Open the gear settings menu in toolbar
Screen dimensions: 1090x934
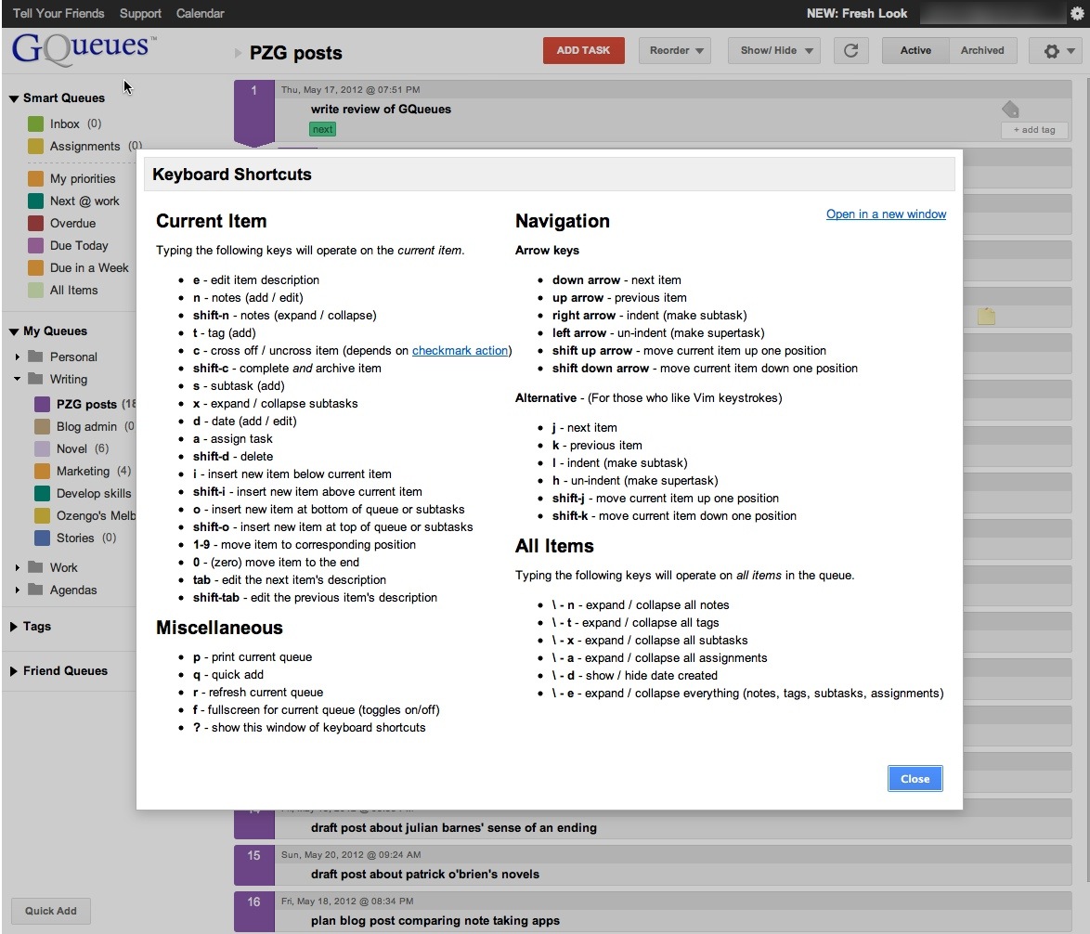point(1055,51)
